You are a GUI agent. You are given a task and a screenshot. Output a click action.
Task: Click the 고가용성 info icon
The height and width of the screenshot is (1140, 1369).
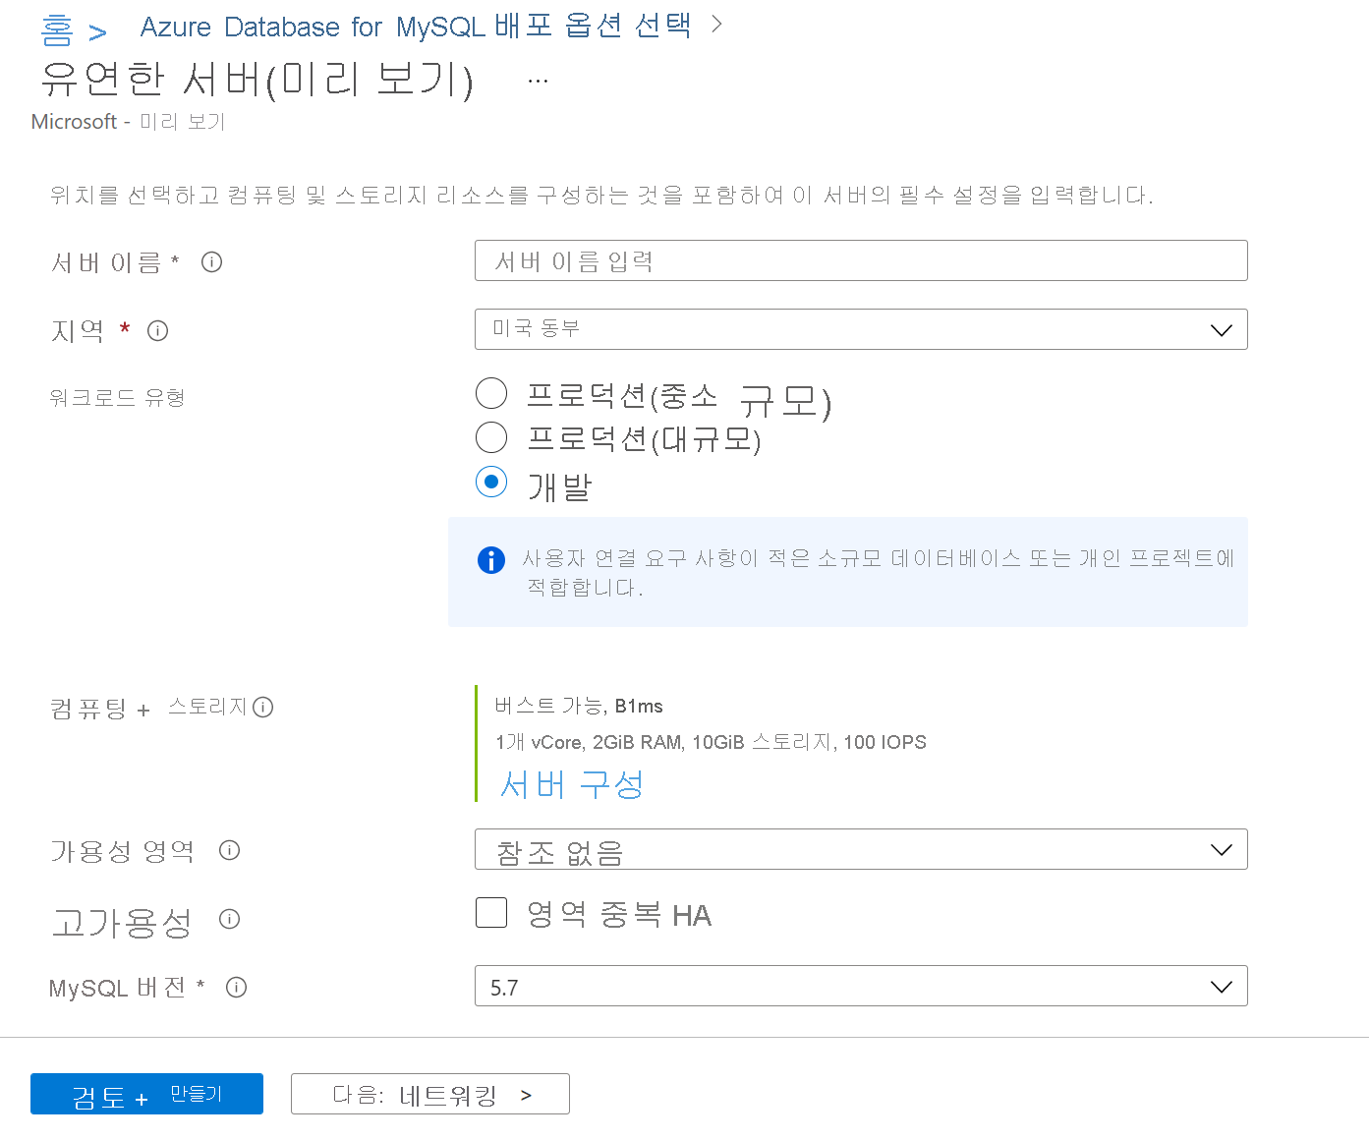point(229,921)
